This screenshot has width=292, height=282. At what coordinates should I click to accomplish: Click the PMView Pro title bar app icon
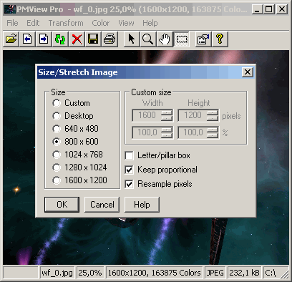(10, 9)
